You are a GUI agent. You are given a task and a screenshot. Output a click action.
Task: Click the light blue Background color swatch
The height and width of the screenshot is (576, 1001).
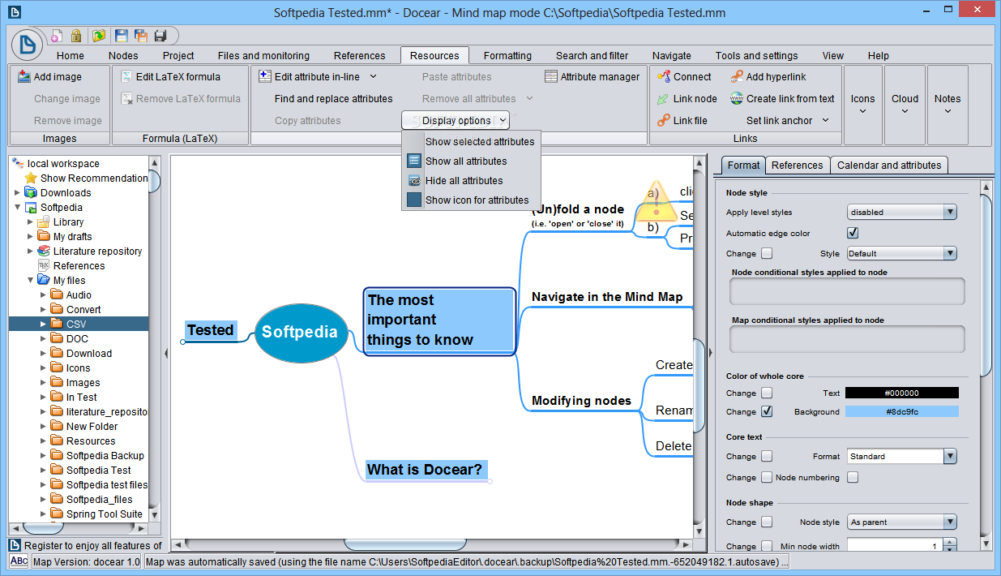coord(902,411)
